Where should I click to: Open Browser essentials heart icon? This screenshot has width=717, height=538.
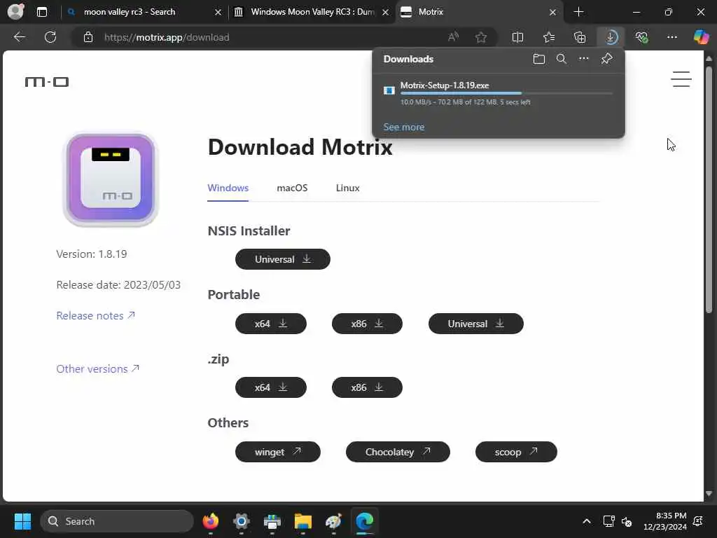point(641,37)
